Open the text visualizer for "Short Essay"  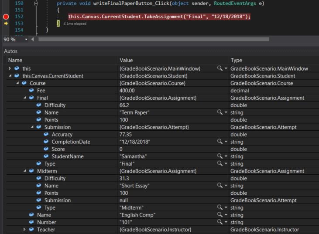220,185
